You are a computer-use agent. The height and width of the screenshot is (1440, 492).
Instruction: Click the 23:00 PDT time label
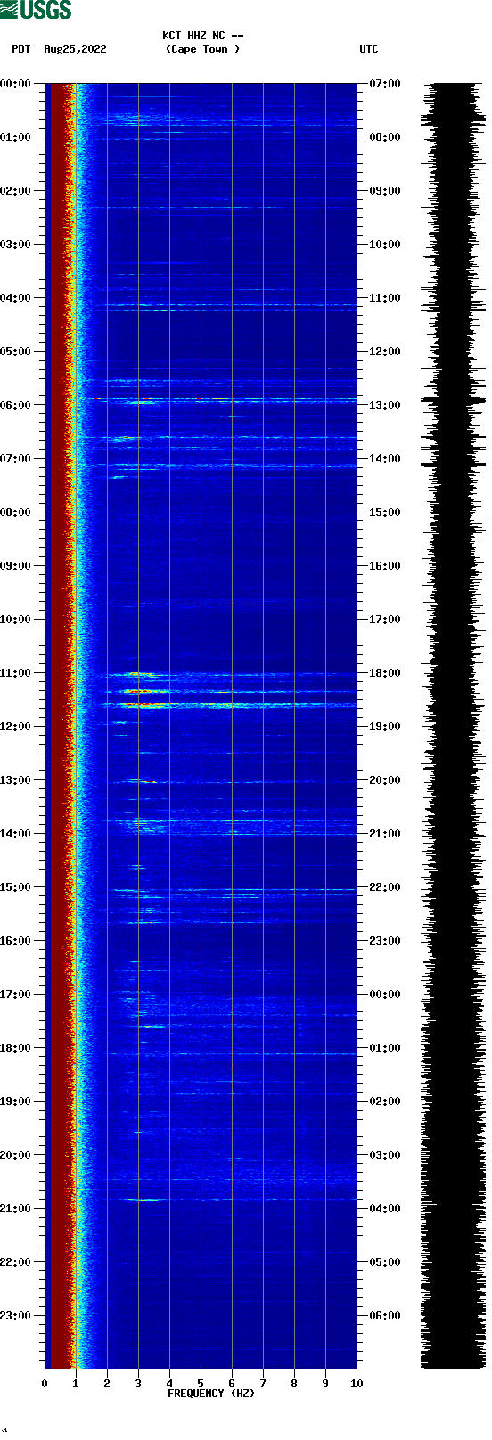(16, 1316)
